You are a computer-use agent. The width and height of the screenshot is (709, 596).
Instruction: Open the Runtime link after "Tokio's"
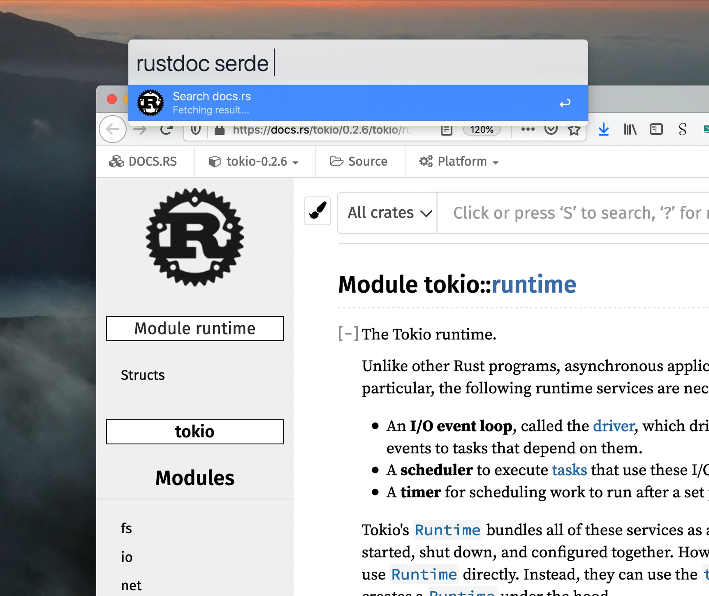click(448, 530)
